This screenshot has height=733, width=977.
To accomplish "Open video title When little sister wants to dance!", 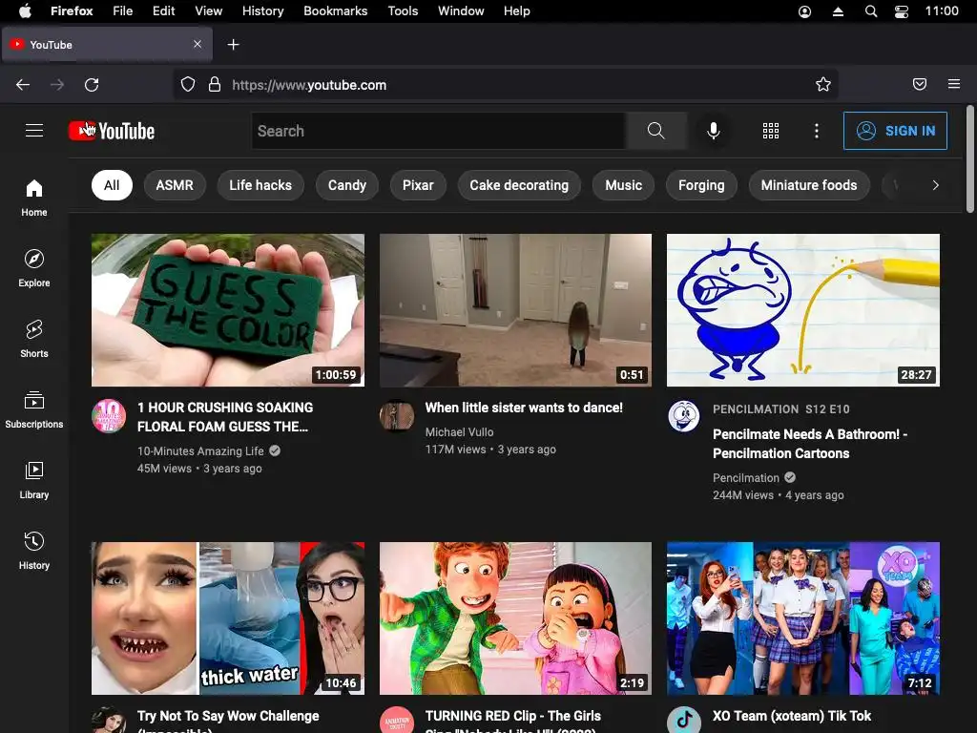I will pos(524,408).
